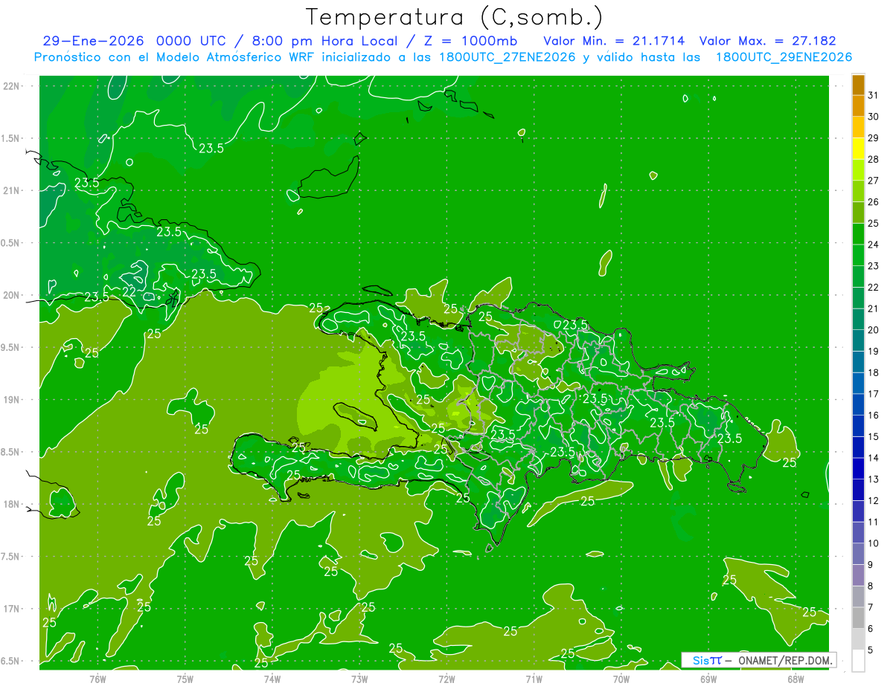The width and height of the screenshot is (893, 689).
Task: Click the '71W' longitude axis label
Action: [534, 679]
